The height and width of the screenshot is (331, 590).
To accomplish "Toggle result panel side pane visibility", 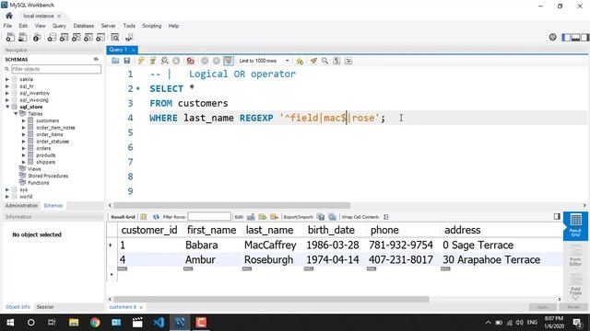I will point(557,217).
